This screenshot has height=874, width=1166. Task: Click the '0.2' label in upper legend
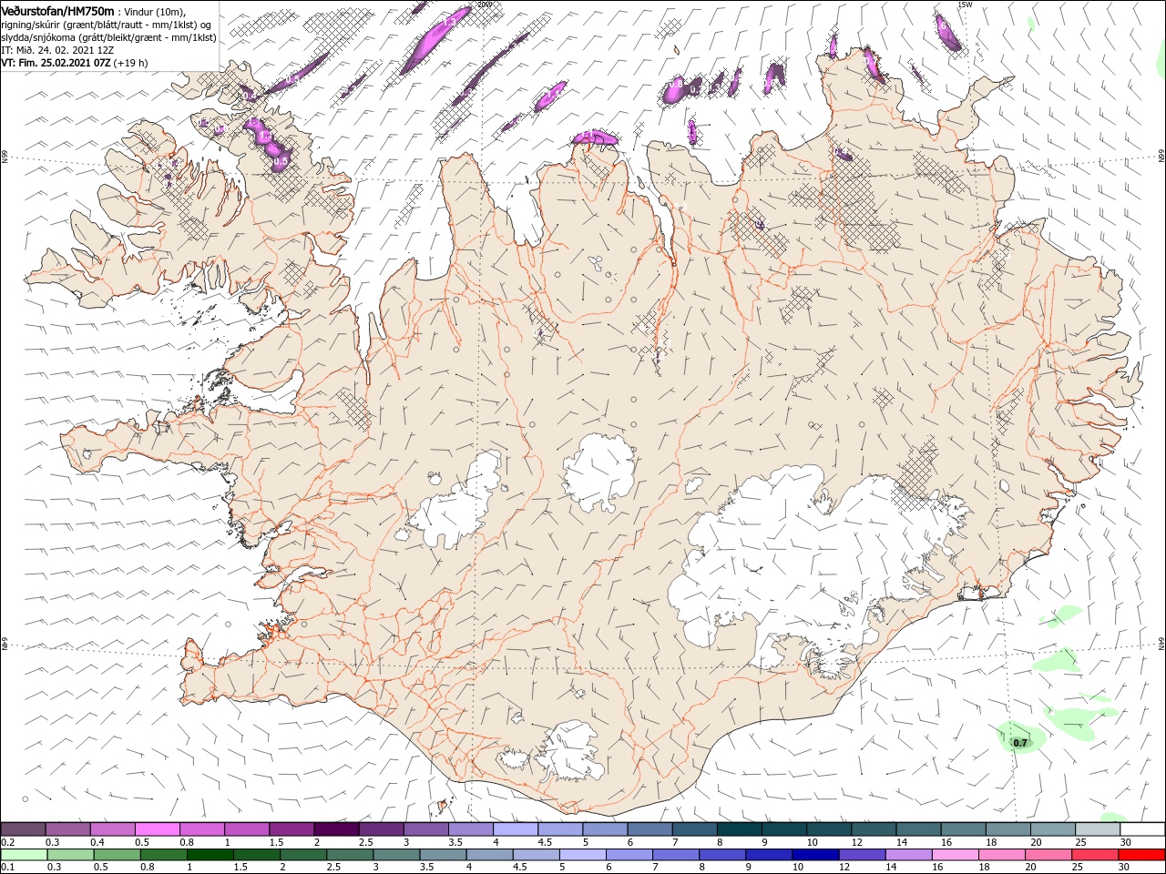tap(7, 842)
